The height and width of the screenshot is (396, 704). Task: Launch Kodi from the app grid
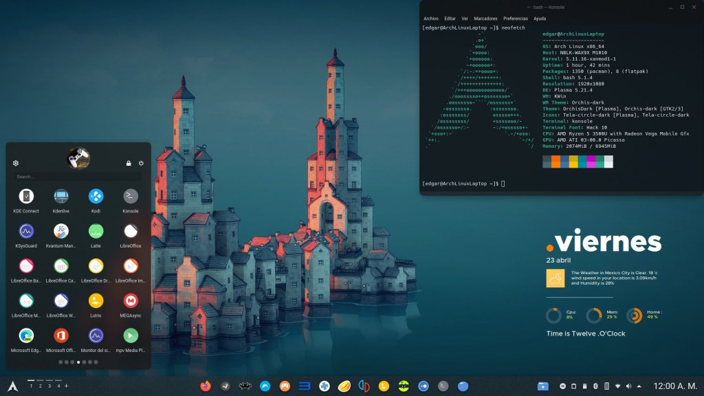click(96, 197)
